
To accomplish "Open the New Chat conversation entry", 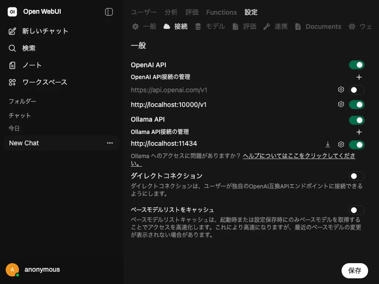I will [62, 143].
